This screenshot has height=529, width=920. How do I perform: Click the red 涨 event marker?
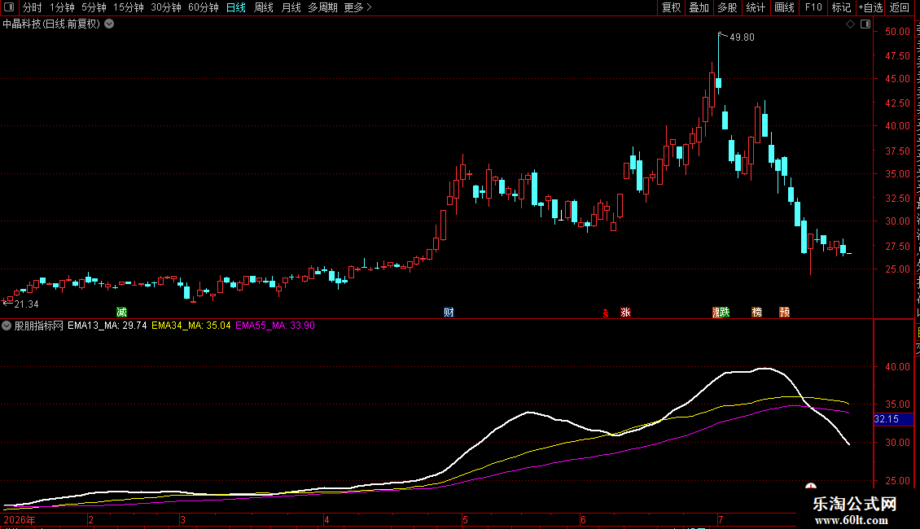pyautogui.click(x=625, y=312)
